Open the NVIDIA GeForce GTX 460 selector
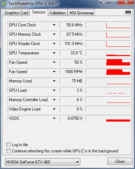Viewport: 135px width, 169px height. point(43,162)
